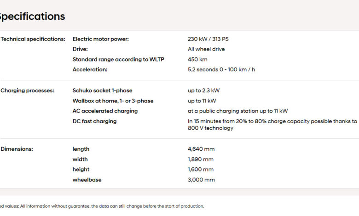359x216 pixels.
Task: Click the Acceleration row label
Action: tap(90, 69)
